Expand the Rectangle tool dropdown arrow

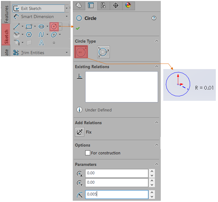click(x=35, y=26)
